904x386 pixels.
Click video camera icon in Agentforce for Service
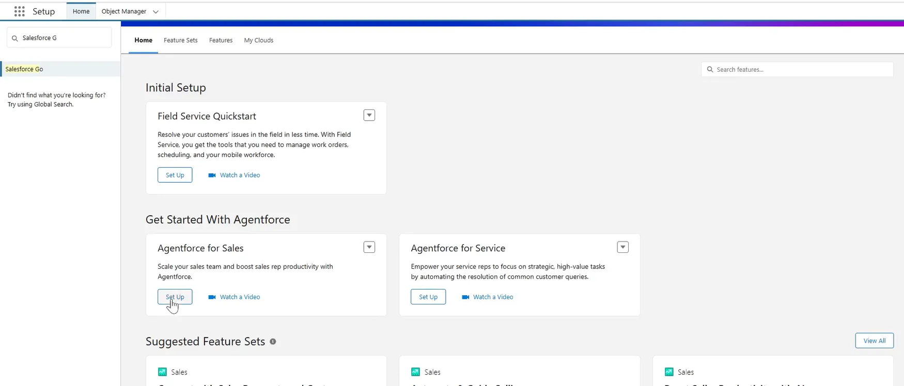pyautogui.click(x=465, y=297)
